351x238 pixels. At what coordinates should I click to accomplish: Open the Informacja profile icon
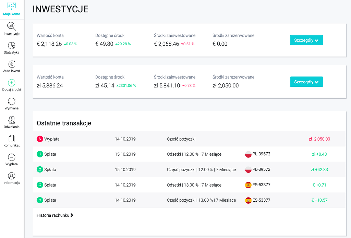point(11,176)
